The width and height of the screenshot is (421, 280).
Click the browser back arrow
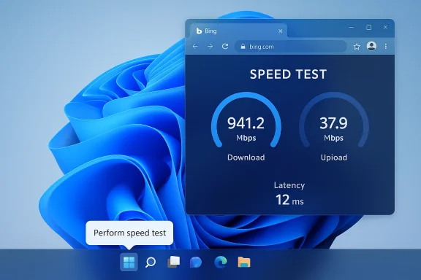[x=195, y=47]
